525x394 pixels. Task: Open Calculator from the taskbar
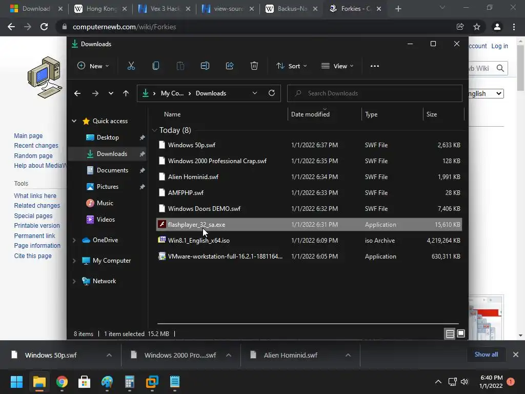pos(130,382)
